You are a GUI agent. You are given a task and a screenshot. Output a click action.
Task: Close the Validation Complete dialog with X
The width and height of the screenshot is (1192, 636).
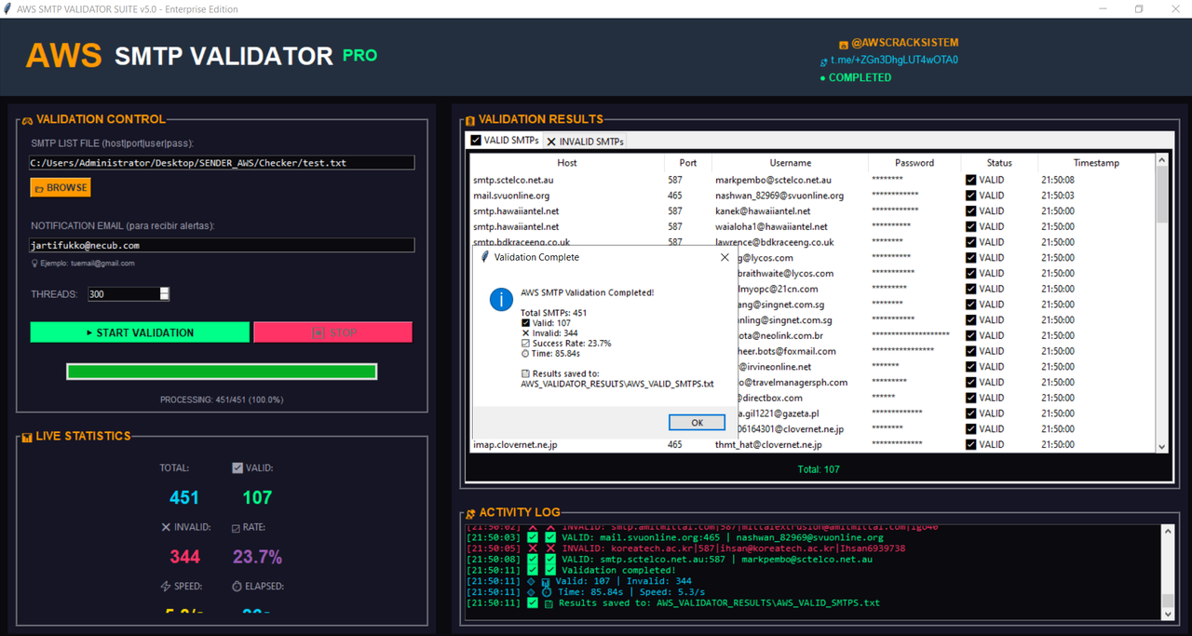(725, 257)
